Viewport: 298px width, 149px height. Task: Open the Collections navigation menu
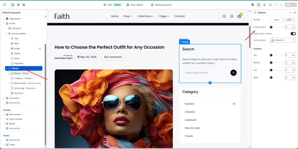146,16
